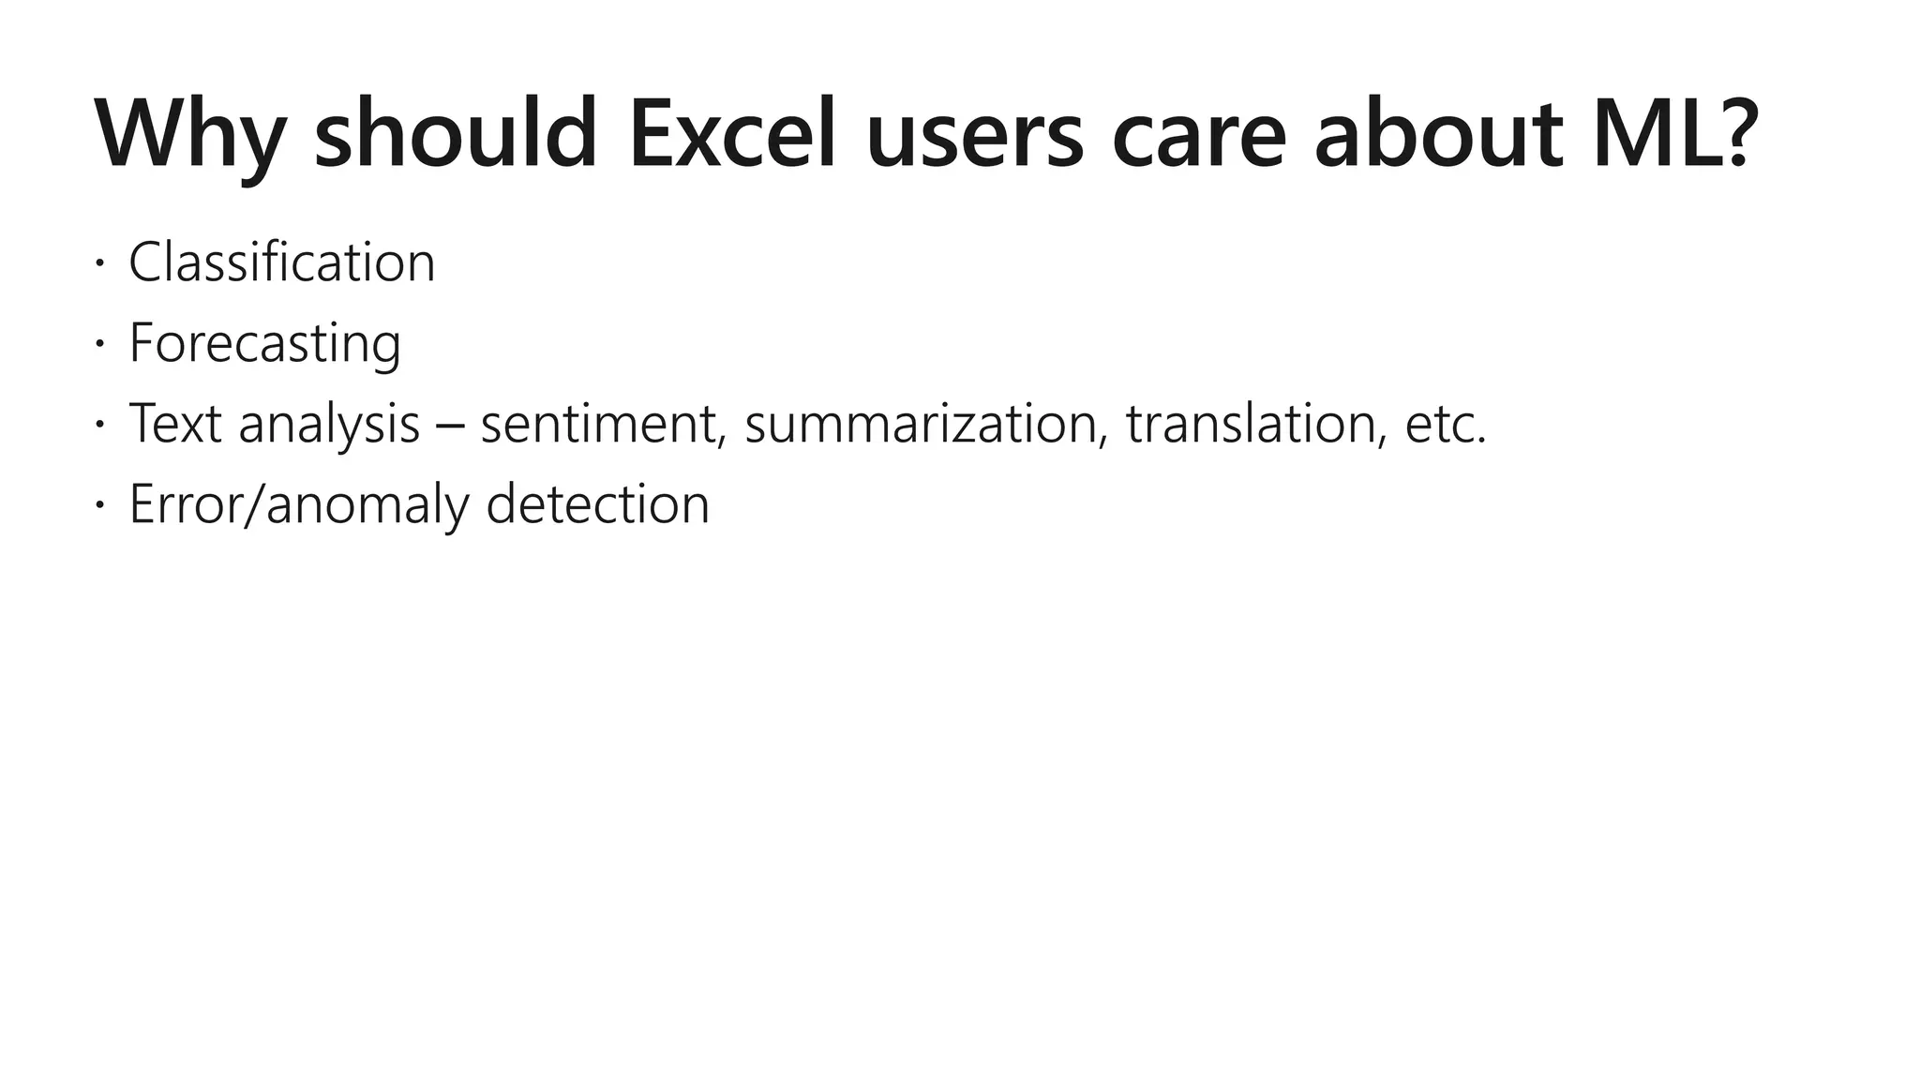Click the bullet dot before 'Forecasting'
This screenshot has height=1080, width=1920.
pos(98,344)
